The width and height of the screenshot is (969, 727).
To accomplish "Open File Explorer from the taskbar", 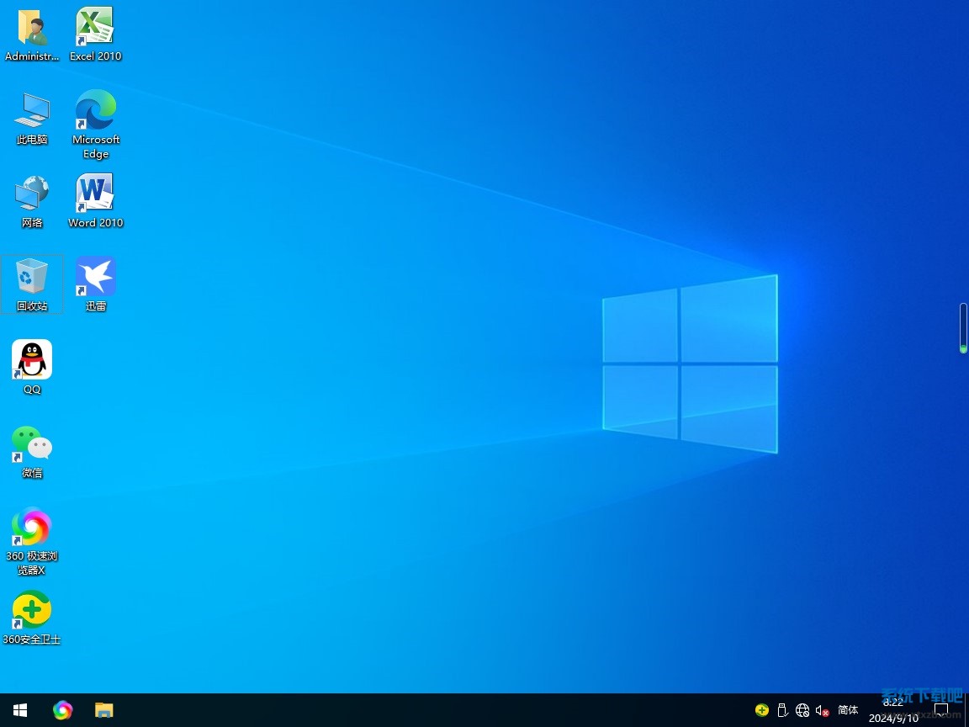I will [x=103, y=710].
